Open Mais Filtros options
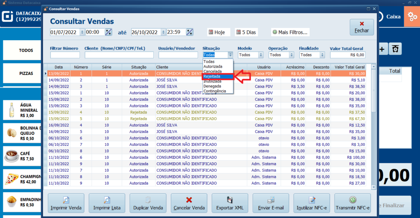 pyautogui.click(x=290, y=32)
